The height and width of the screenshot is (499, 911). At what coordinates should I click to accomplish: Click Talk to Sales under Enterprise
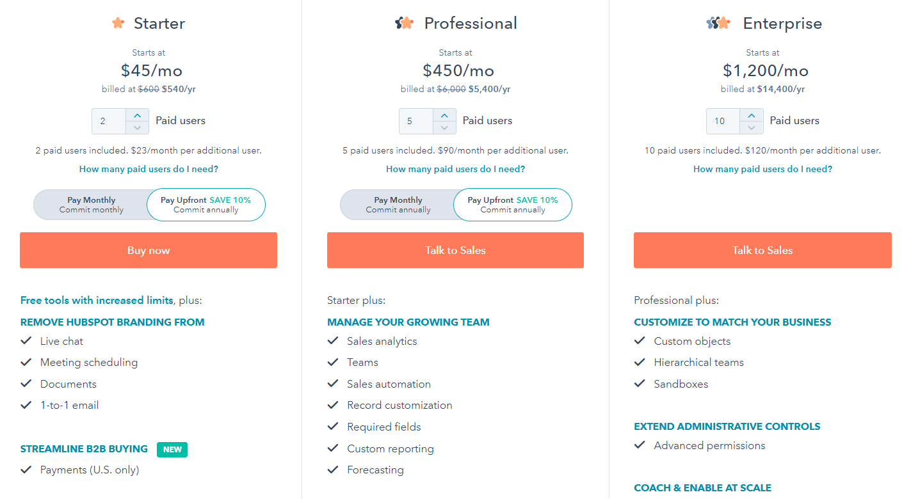[762, 249]
